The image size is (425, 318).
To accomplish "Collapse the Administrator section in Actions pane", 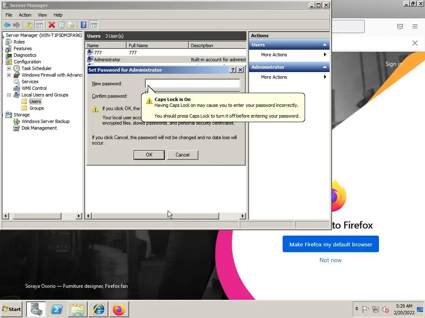I will [x=325, y=67].
